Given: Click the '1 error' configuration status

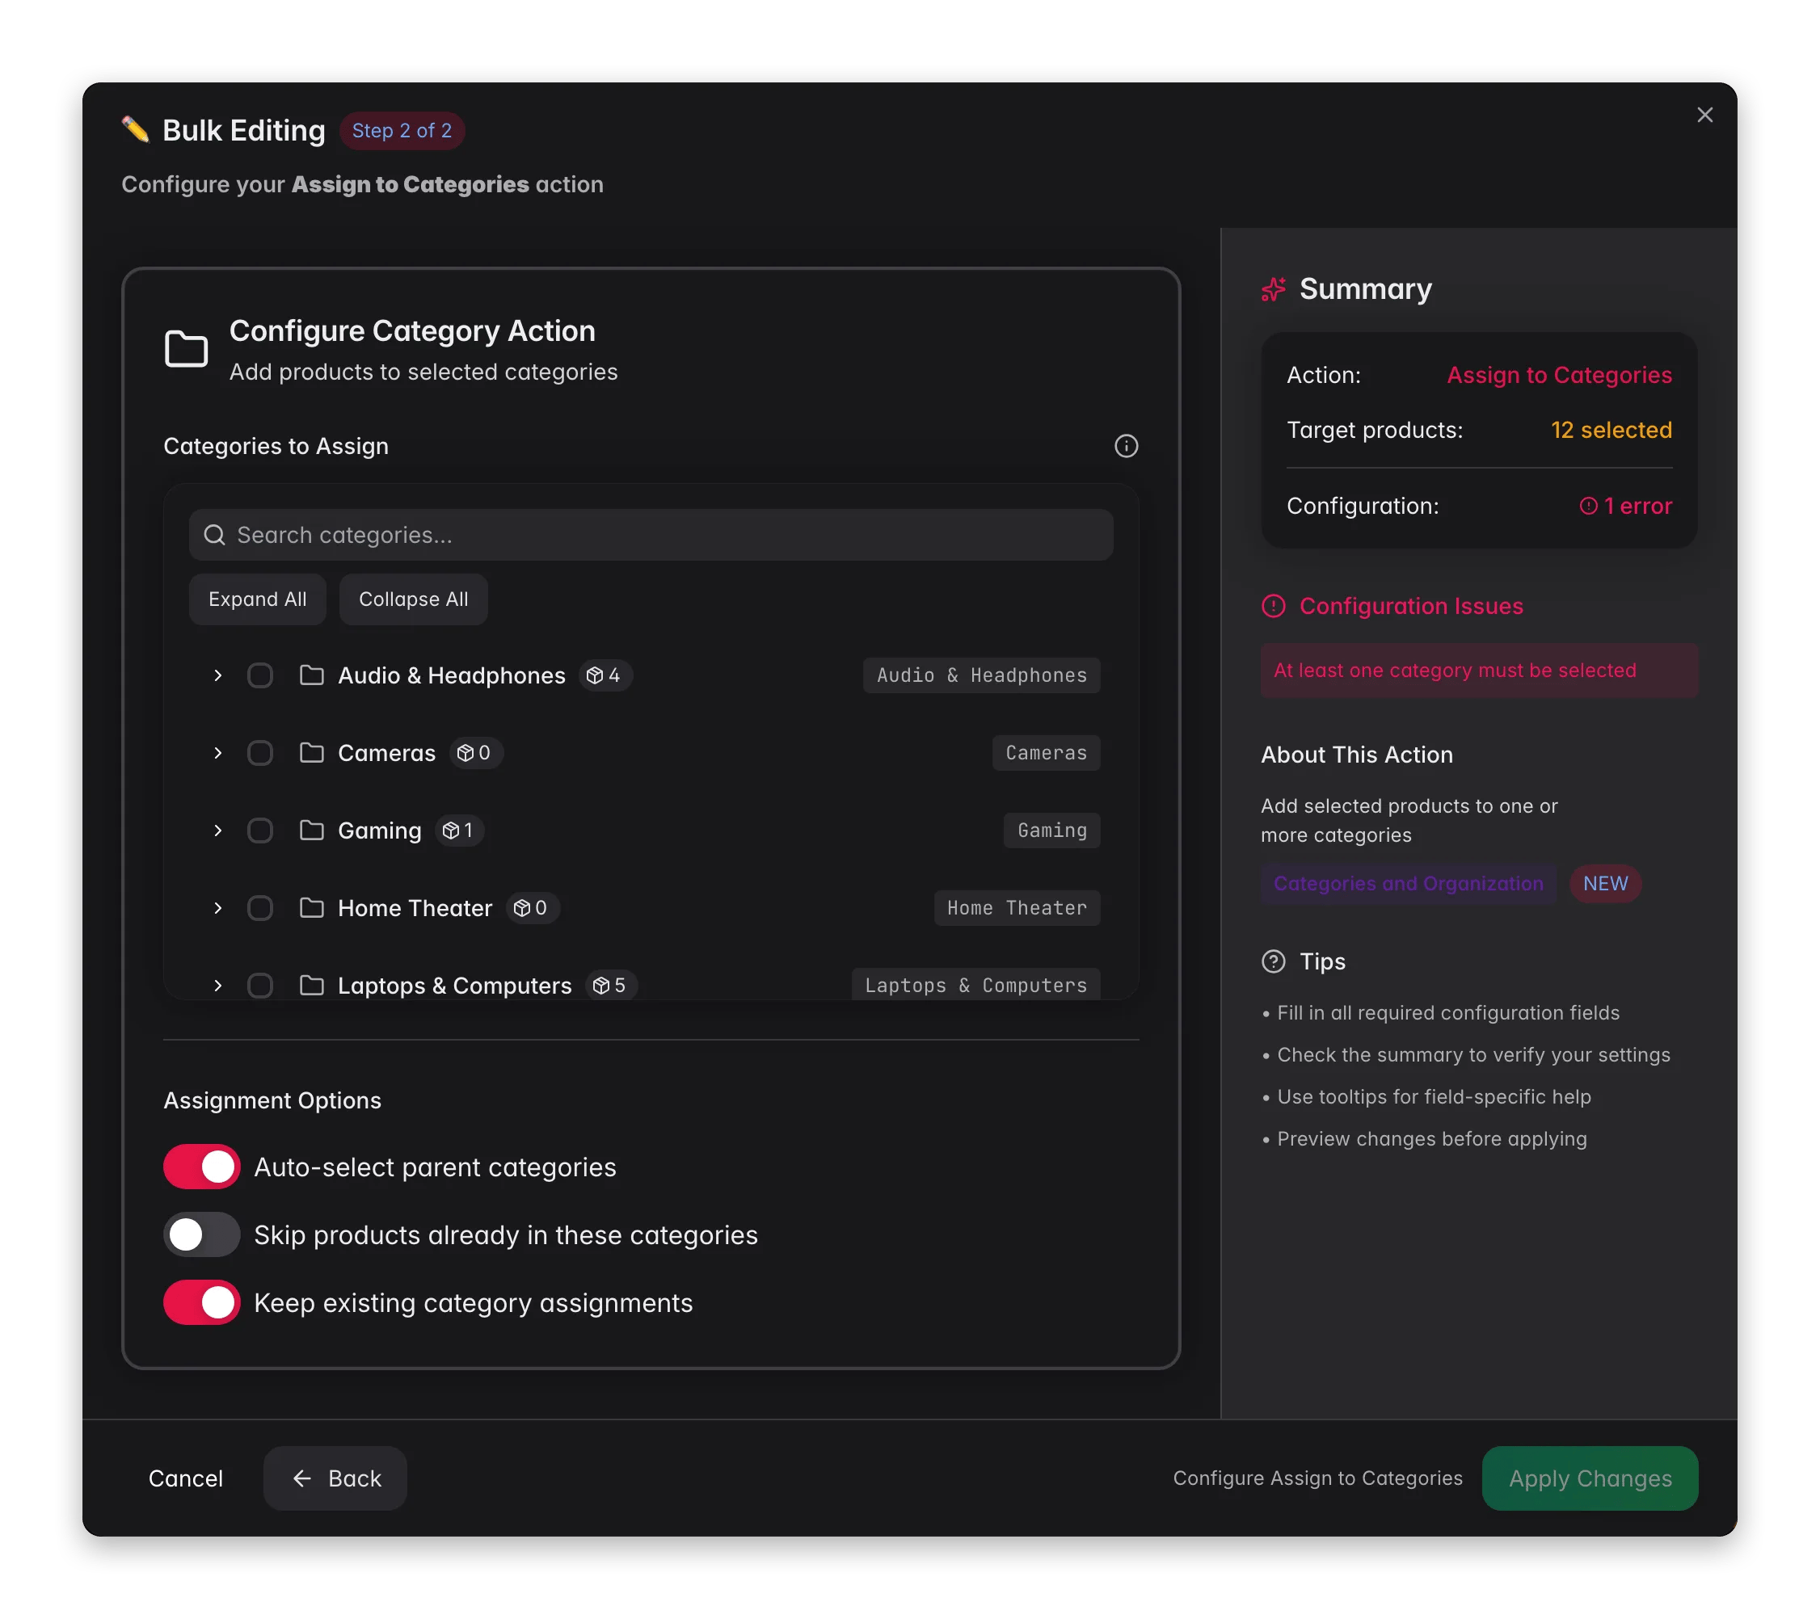Looking at the screenshot, I should pyautogui.click(x=1626, y=507).
